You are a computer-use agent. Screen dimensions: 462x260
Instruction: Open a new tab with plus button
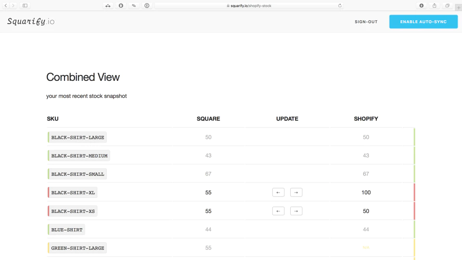click(x=459, y=8)
